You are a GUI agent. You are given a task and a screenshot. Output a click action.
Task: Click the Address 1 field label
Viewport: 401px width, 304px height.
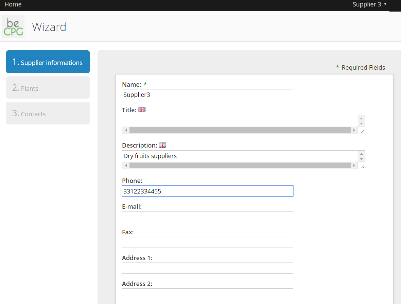(137, 258)
